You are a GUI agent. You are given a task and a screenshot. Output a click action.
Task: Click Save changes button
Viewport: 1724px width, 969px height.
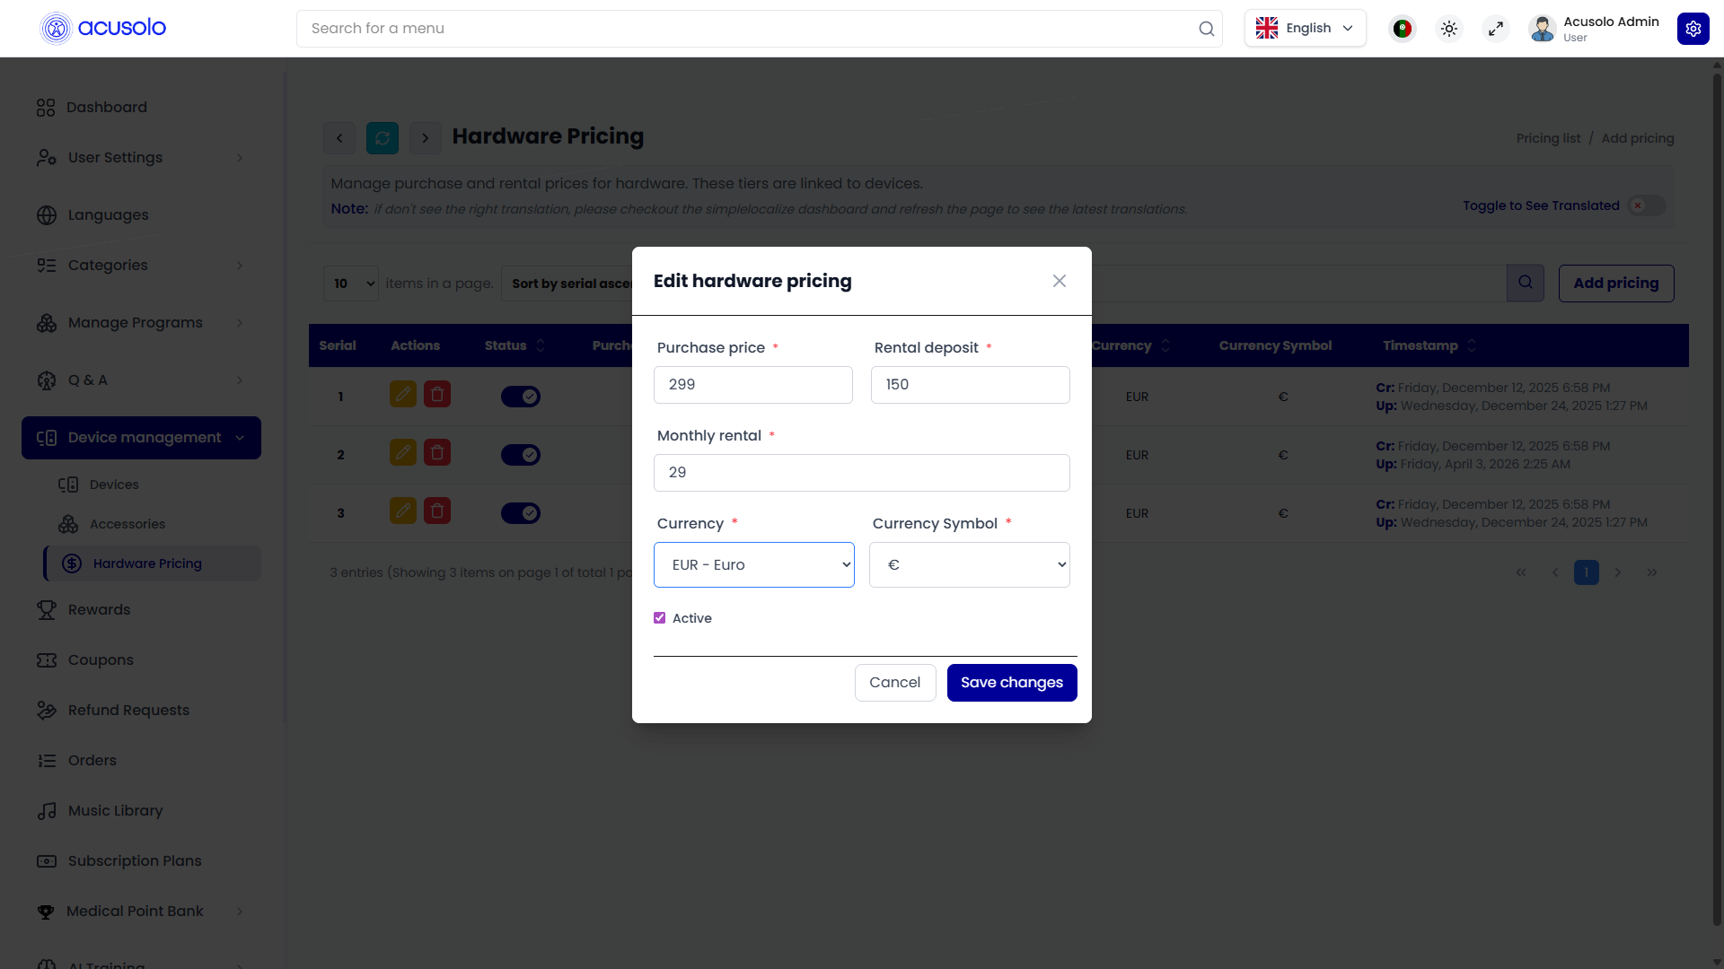click(x=1012, y=683)
